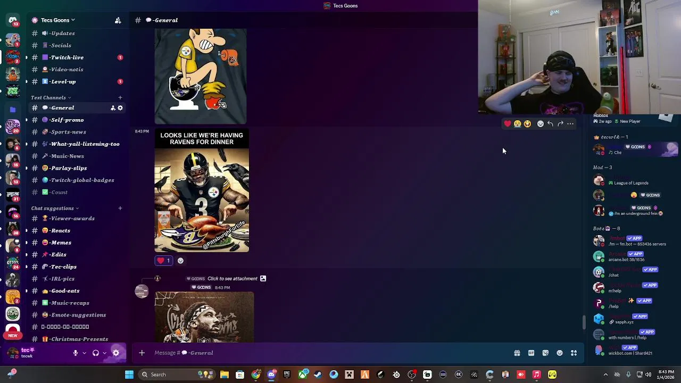The image size is (681, 383).
Task: Open the Parlay-slips channel
Action: click(76, 168)
